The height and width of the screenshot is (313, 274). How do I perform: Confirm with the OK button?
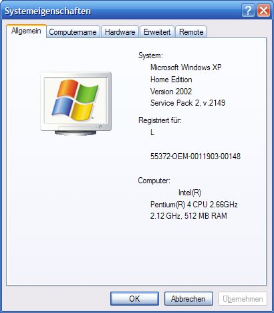pyautogui.click(x=134, y=299)
